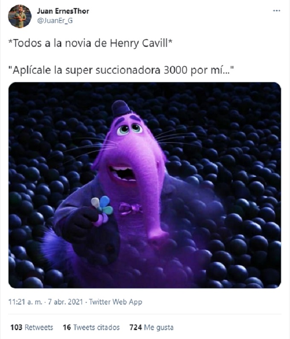290x339 pixels.
Task: View the 16 Tweets citados list
Action: coord(91,328)
